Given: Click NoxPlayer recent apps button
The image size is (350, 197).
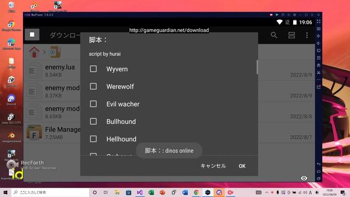Looking at the screenshot, I should point(318,178).
